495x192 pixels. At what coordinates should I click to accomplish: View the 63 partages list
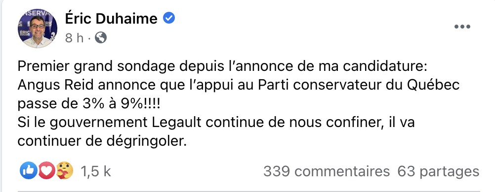(438, 172)
